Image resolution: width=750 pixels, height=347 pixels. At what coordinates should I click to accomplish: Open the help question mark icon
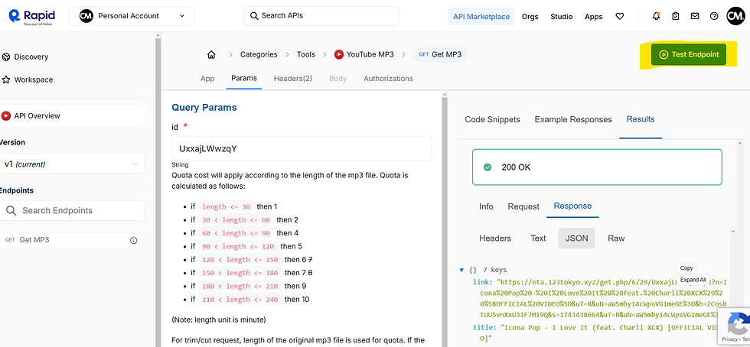tap(714, 16)
